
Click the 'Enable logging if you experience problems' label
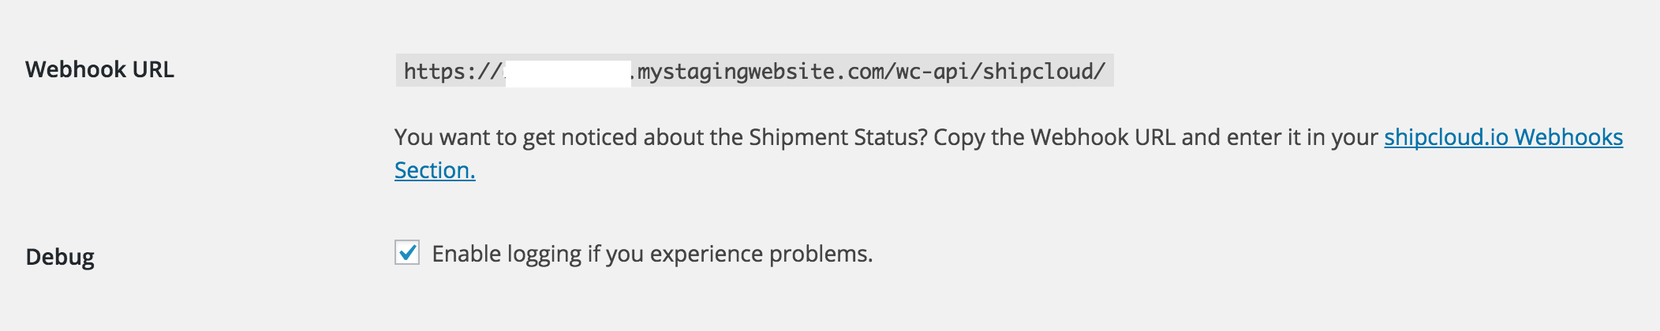(652, 254)
